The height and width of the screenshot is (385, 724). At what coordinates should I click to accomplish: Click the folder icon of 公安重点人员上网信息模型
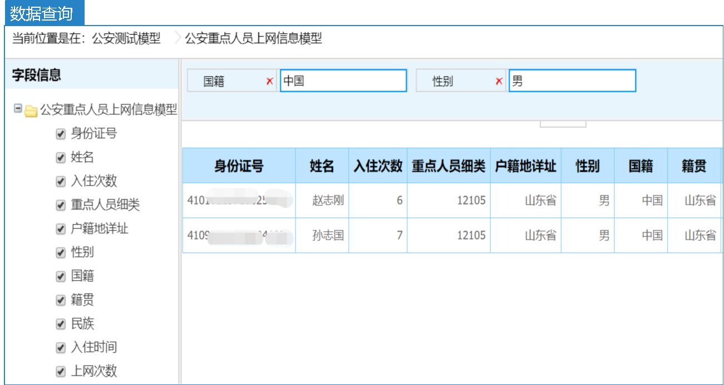click(x=31, y=111)
